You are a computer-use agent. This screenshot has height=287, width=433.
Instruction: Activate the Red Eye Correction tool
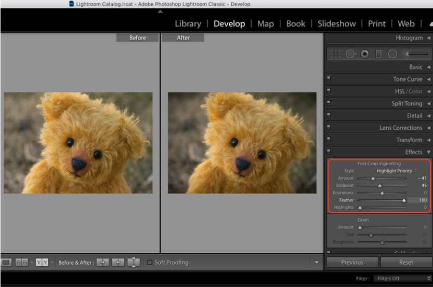pos(364,54)
